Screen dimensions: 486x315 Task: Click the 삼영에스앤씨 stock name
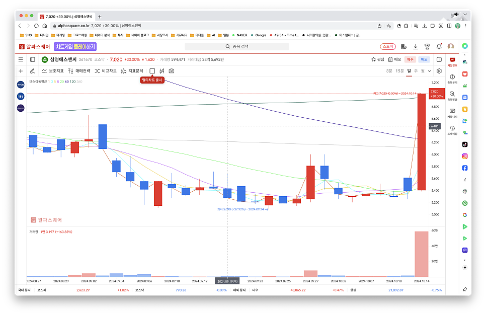(x=63, y=59)
